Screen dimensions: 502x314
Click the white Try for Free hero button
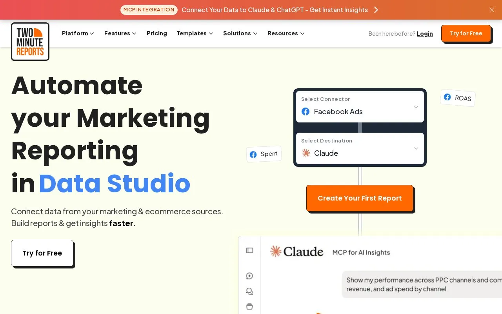click(x=42, y=253)
